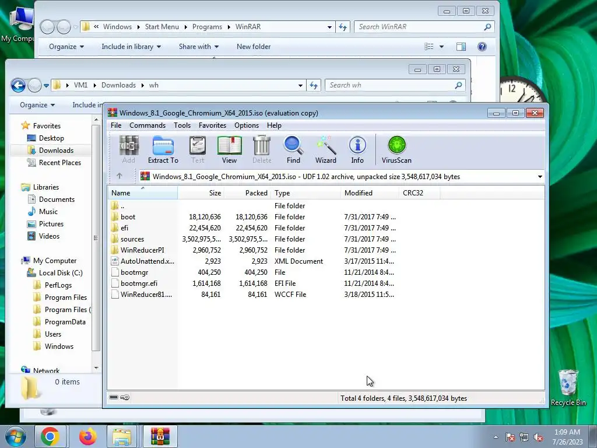
Task: Open Google Chrome from the taskbar
Action: pos(50,436)
